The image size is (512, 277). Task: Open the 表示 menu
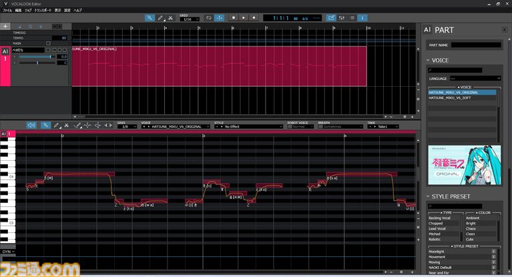(58, 11)
